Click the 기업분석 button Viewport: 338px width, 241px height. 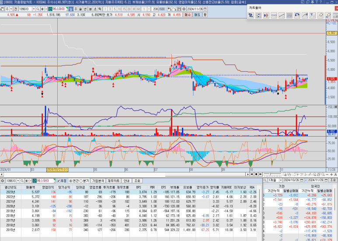98,181
